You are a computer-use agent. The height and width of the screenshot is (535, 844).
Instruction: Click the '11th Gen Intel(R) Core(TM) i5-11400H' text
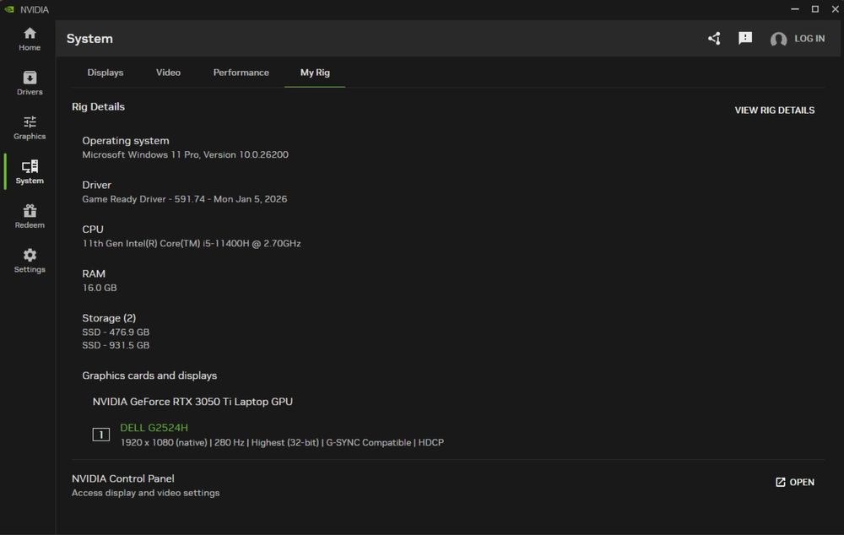(x=191, y=243)
